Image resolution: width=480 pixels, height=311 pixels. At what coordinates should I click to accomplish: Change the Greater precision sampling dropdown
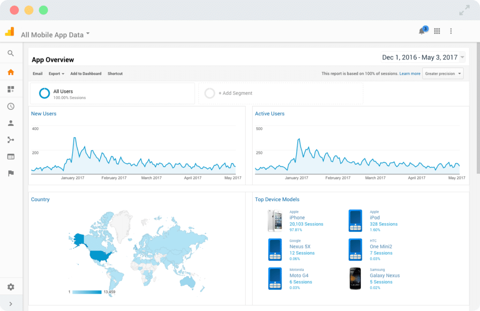tap(442, 73)
